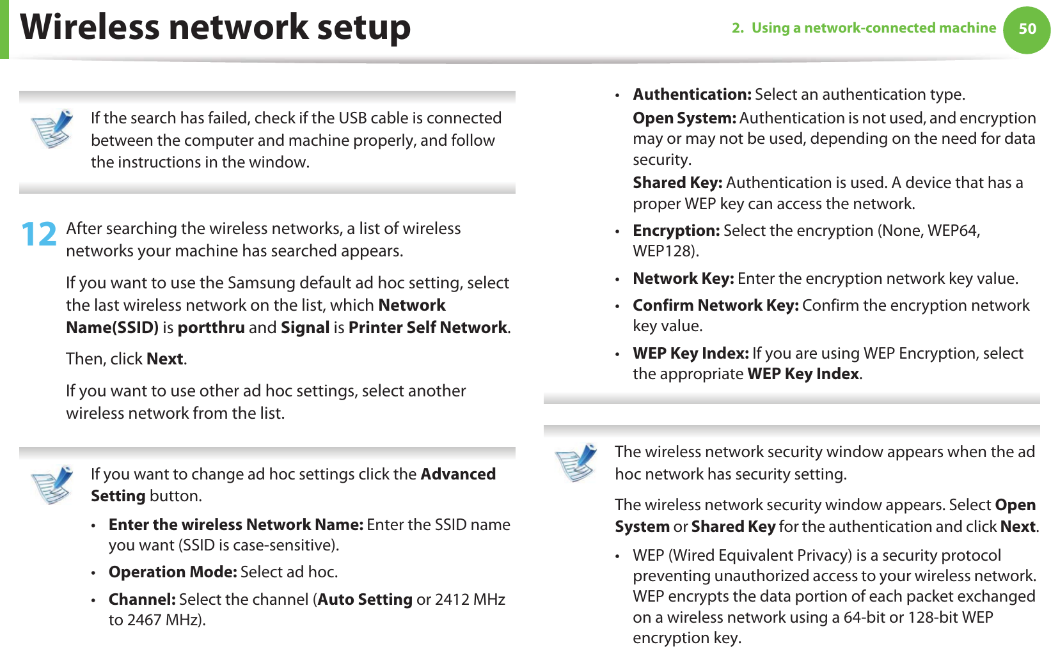Click the blue step number 12

click(38, 235)
